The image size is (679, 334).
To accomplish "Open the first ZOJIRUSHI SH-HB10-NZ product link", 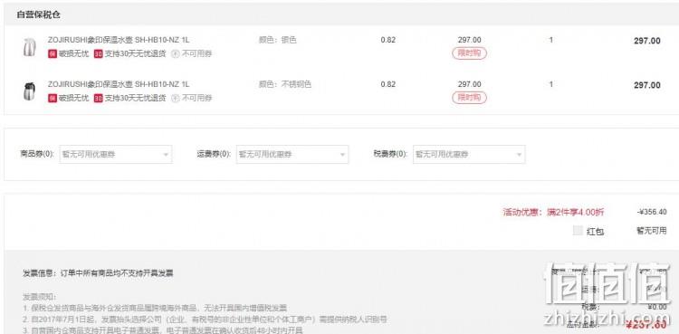I will [119, 40].
